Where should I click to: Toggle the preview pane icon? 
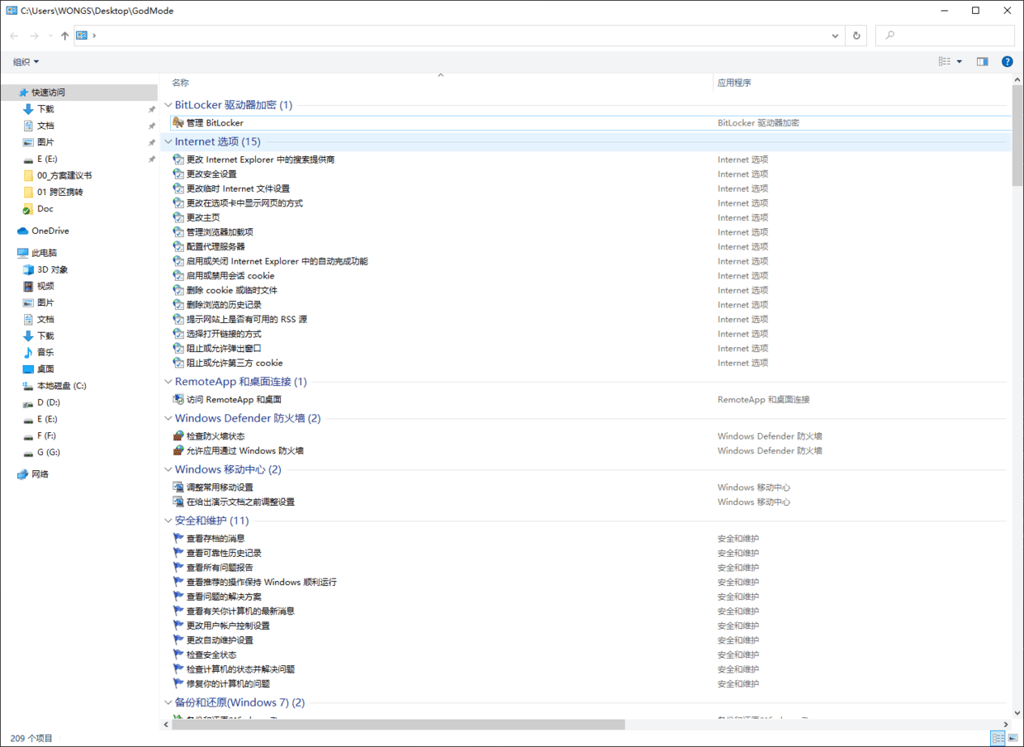point(982,62)
